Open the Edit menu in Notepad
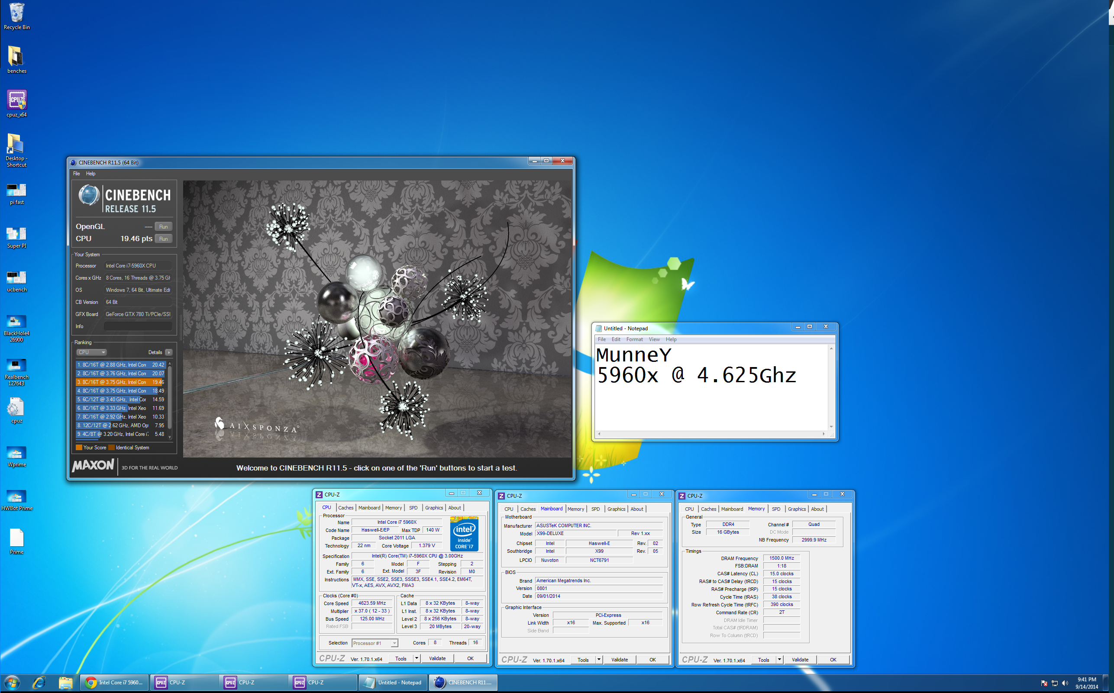The image size is (1114, 693). click(616, 340)
